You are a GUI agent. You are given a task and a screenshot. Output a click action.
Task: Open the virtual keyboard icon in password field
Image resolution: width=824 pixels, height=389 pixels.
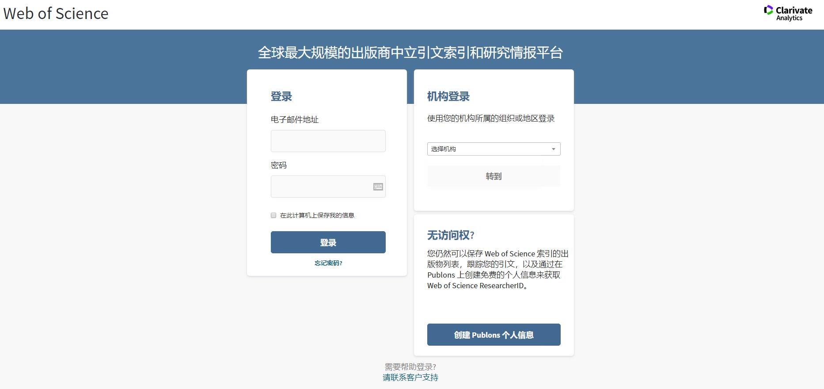378,187
